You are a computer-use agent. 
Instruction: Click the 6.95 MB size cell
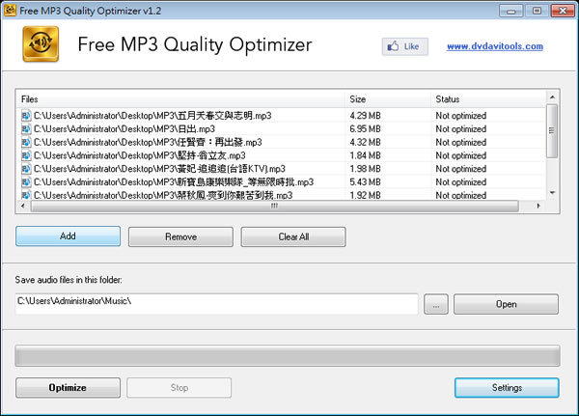click(365, 129)
